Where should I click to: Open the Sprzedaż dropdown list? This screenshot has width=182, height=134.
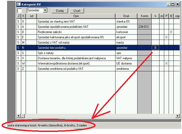click(x=45, y=10)
